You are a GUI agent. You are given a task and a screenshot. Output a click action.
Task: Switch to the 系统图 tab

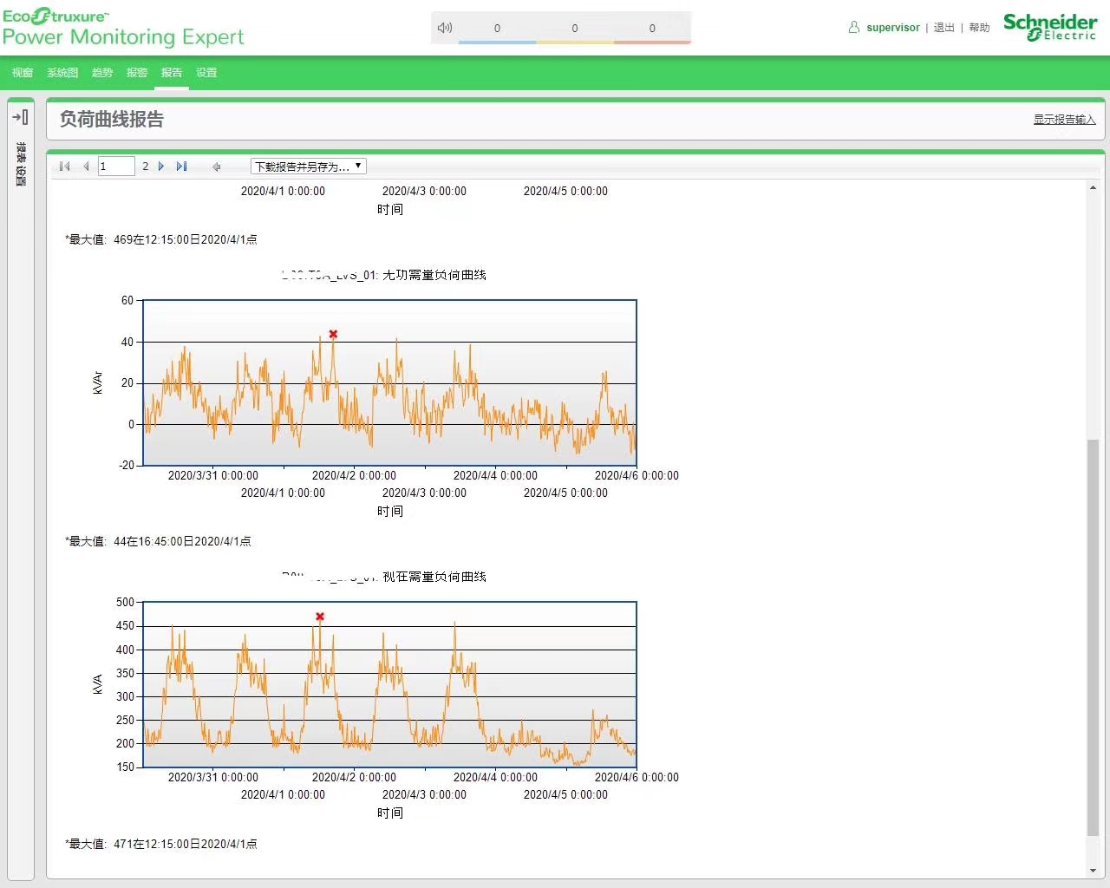click(62, 73)
